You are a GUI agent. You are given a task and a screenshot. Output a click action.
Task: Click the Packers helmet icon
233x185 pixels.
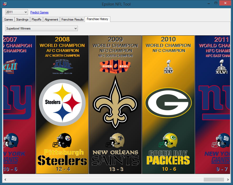pyautogui.click(x=168, y=140)
